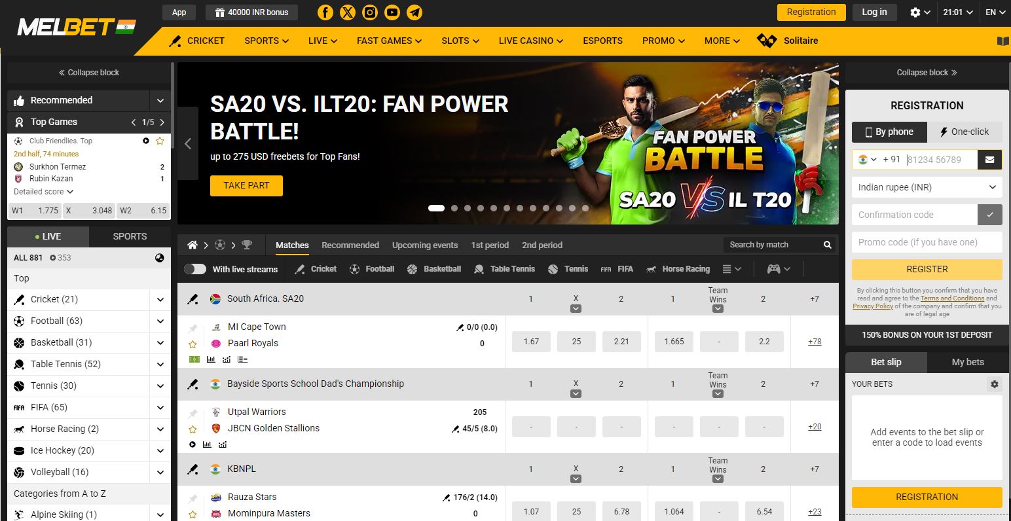Open the Instagram icon in header
This screenshot has height=521, width=1011.
370,12
